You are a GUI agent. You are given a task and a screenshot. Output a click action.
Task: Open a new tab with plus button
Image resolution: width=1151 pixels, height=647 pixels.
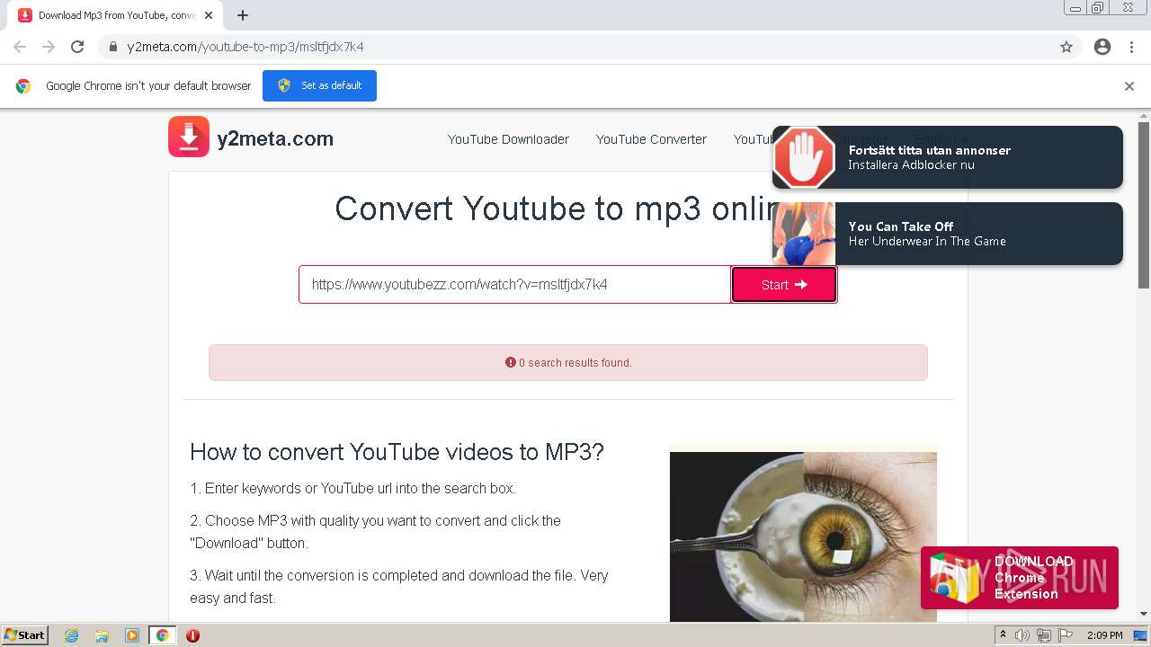tap(243, 15)
